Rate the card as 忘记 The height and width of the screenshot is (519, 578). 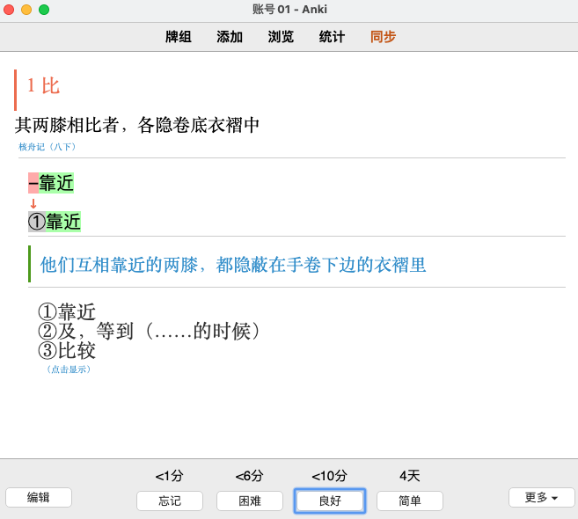click(170, 501)
